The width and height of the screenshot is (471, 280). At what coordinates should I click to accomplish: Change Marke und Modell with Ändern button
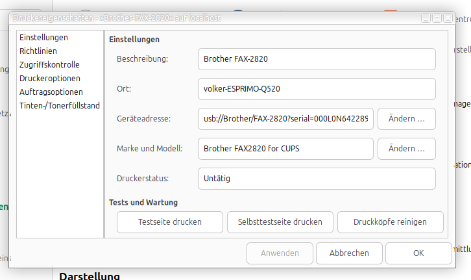pyautogui.click(x=406, y=149)
